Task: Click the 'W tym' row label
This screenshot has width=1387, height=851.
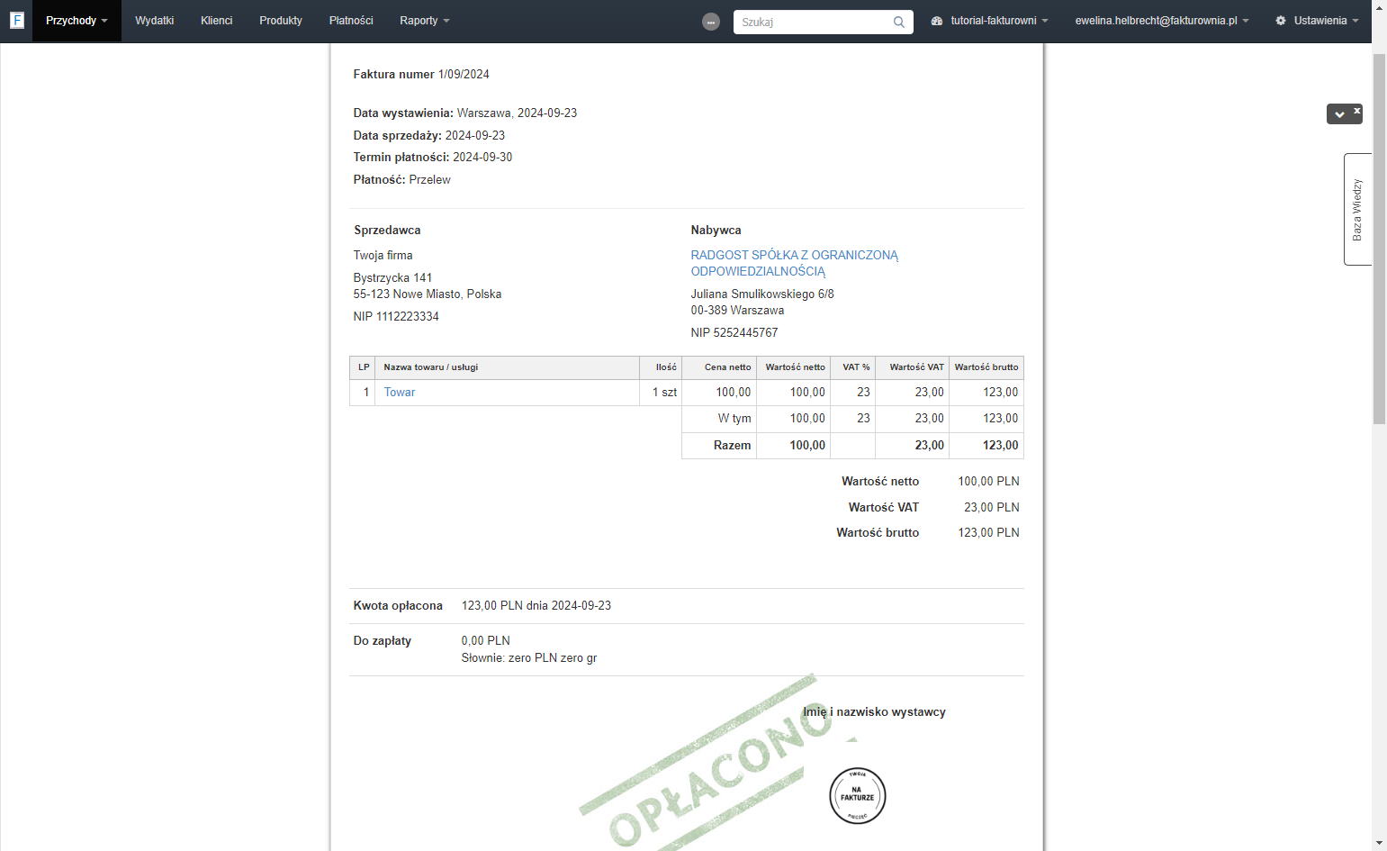Action: click(734, 419)
